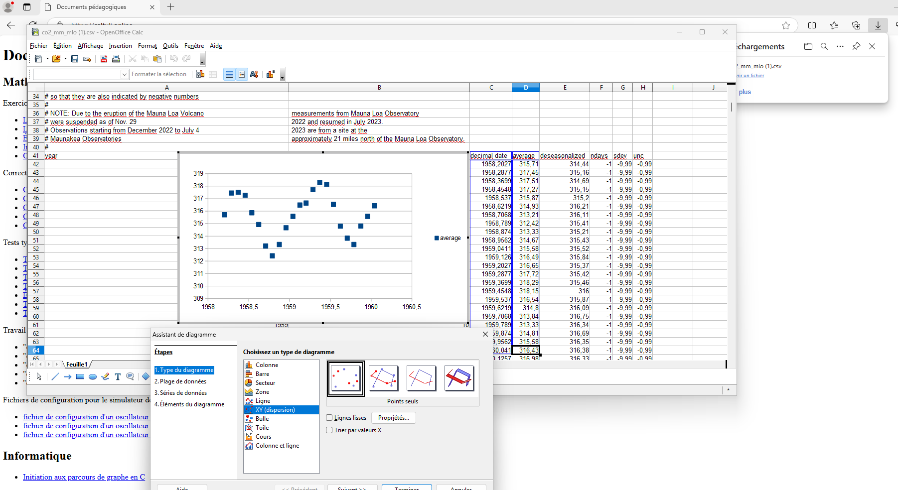Click the Chart Type icon in formatting bar
This screenshot has height=490, width=898.
pos(200,74)
